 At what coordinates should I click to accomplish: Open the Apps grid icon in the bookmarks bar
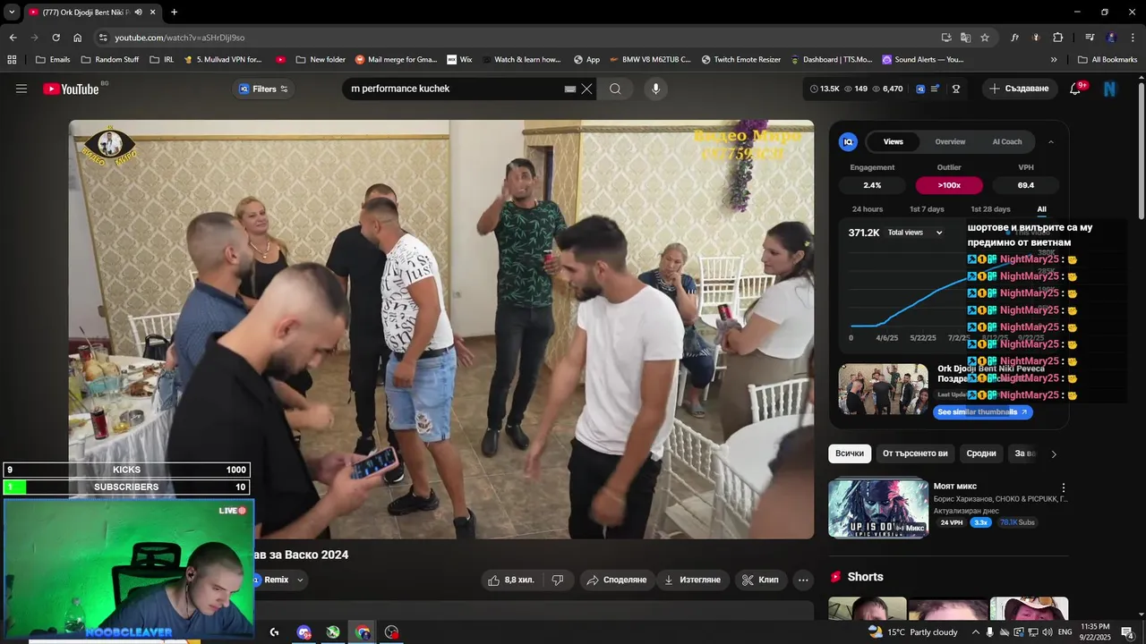[x=12, y=60]
